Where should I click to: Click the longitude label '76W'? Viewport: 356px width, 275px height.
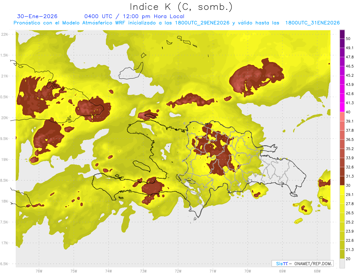[39, 271]
